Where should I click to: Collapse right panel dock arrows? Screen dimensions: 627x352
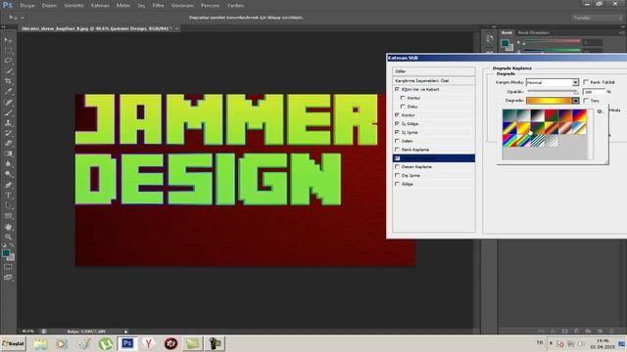pos(623,26)
